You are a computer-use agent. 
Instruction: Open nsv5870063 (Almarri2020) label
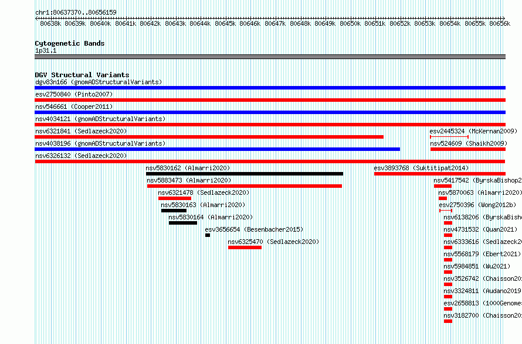[480, 192]
